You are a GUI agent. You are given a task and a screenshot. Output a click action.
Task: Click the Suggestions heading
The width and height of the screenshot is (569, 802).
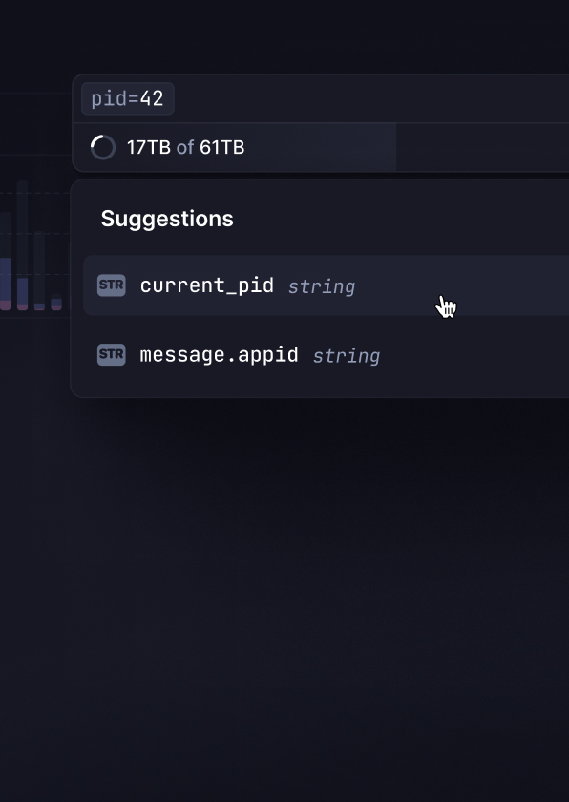[167, 219]
